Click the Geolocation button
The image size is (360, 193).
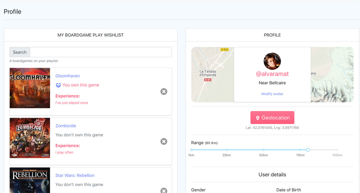pos(272,118)
